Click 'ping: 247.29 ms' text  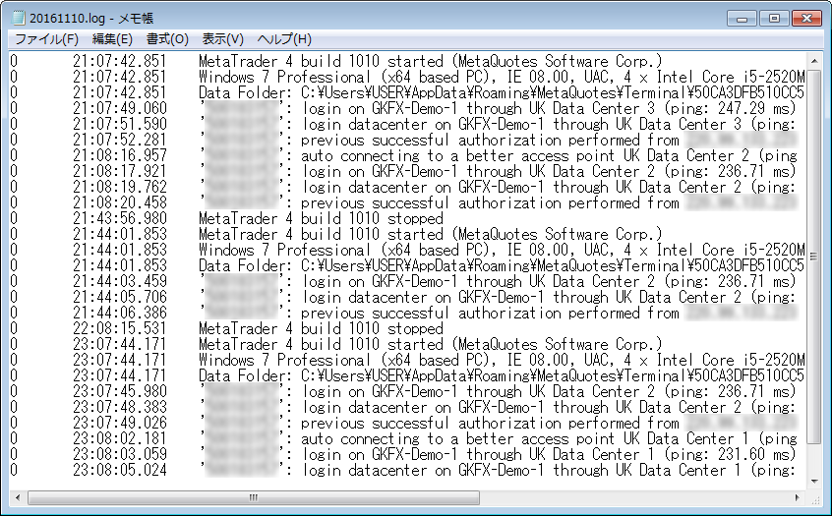tap(730, 108)
